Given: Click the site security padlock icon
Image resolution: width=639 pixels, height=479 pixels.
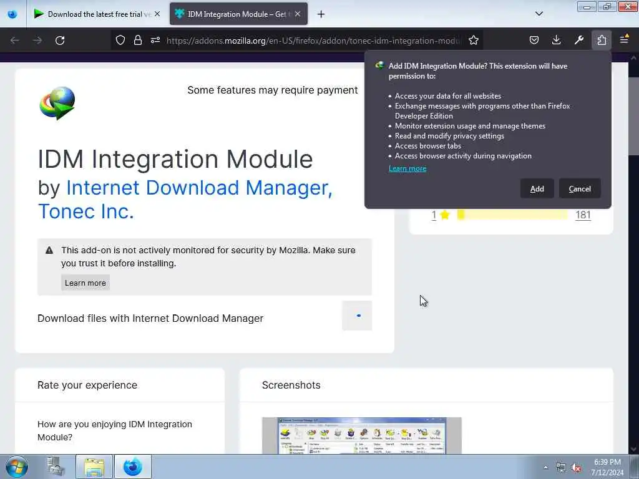Looking at the screenshot, I should [x=138, y=41].
